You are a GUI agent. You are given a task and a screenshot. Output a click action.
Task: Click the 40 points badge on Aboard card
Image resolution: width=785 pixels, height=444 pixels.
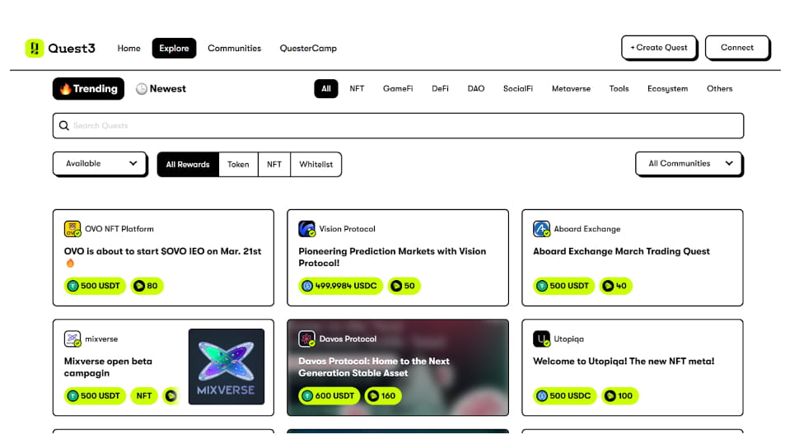coord(616,286)
